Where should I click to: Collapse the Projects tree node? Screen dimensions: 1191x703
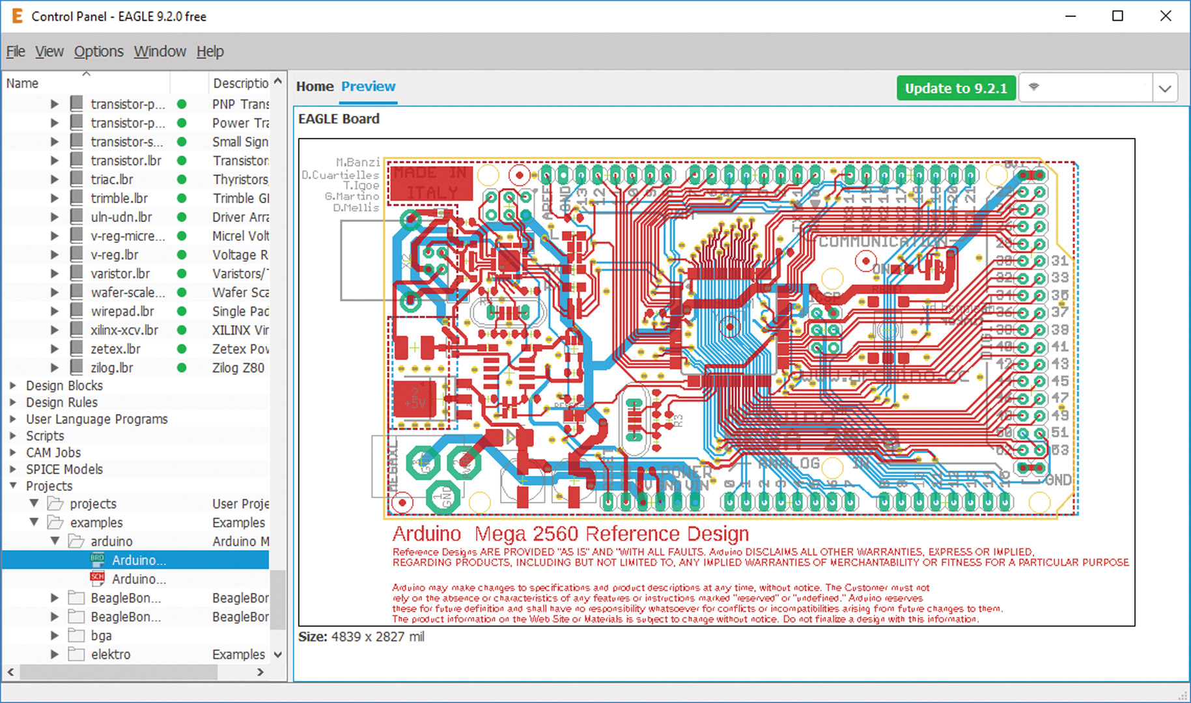tap(13, 486)
